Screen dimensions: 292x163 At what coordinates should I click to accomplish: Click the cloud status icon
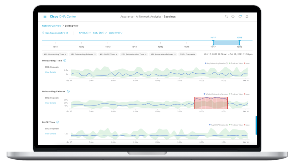[240, 16]
